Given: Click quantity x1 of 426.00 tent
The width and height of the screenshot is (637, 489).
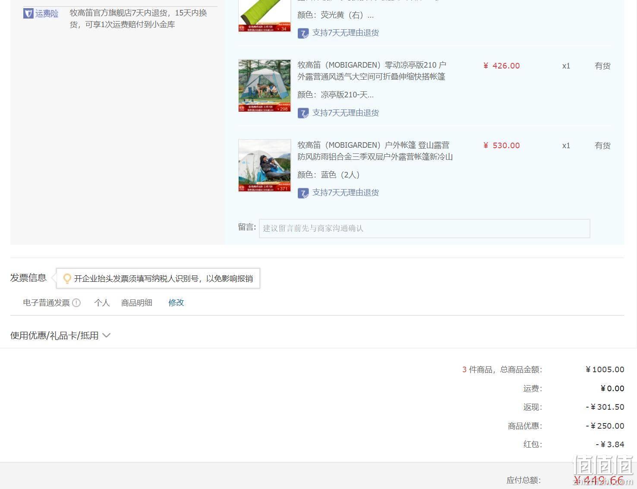Looking at the screenshot, I should click(x=566, y=66).
